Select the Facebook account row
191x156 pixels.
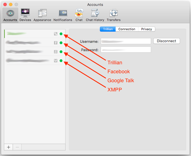pos(35,42)
